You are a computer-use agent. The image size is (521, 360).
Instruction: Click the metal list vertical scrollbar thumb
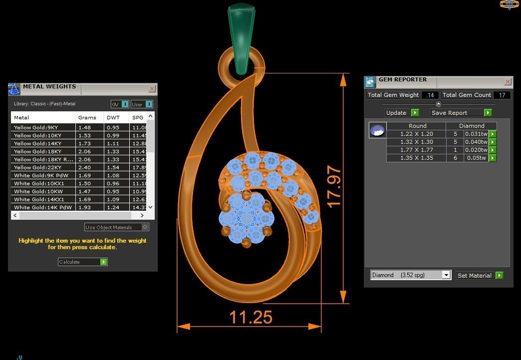(151, 136)
